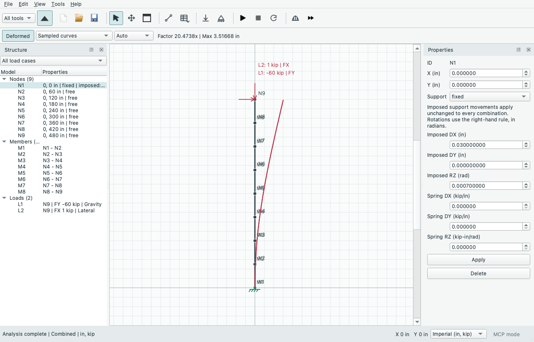Click the fast-forward double arrow icon
The height and width of the screenshot is (342, 534).
[311, 18]
